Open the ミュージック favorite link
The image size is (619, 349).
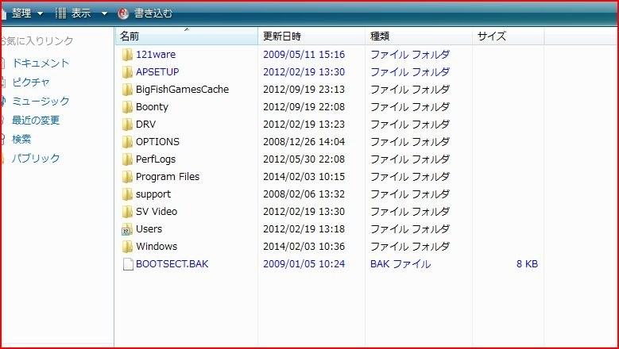(41, 102)
